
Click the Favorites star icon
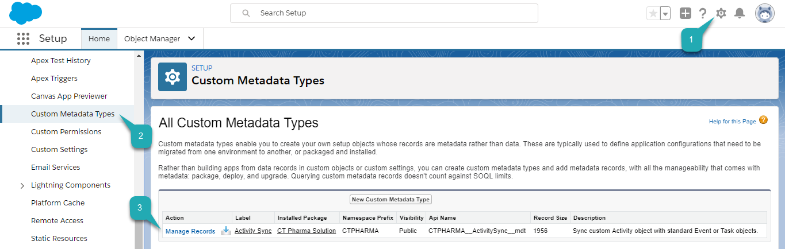point(653,13)
